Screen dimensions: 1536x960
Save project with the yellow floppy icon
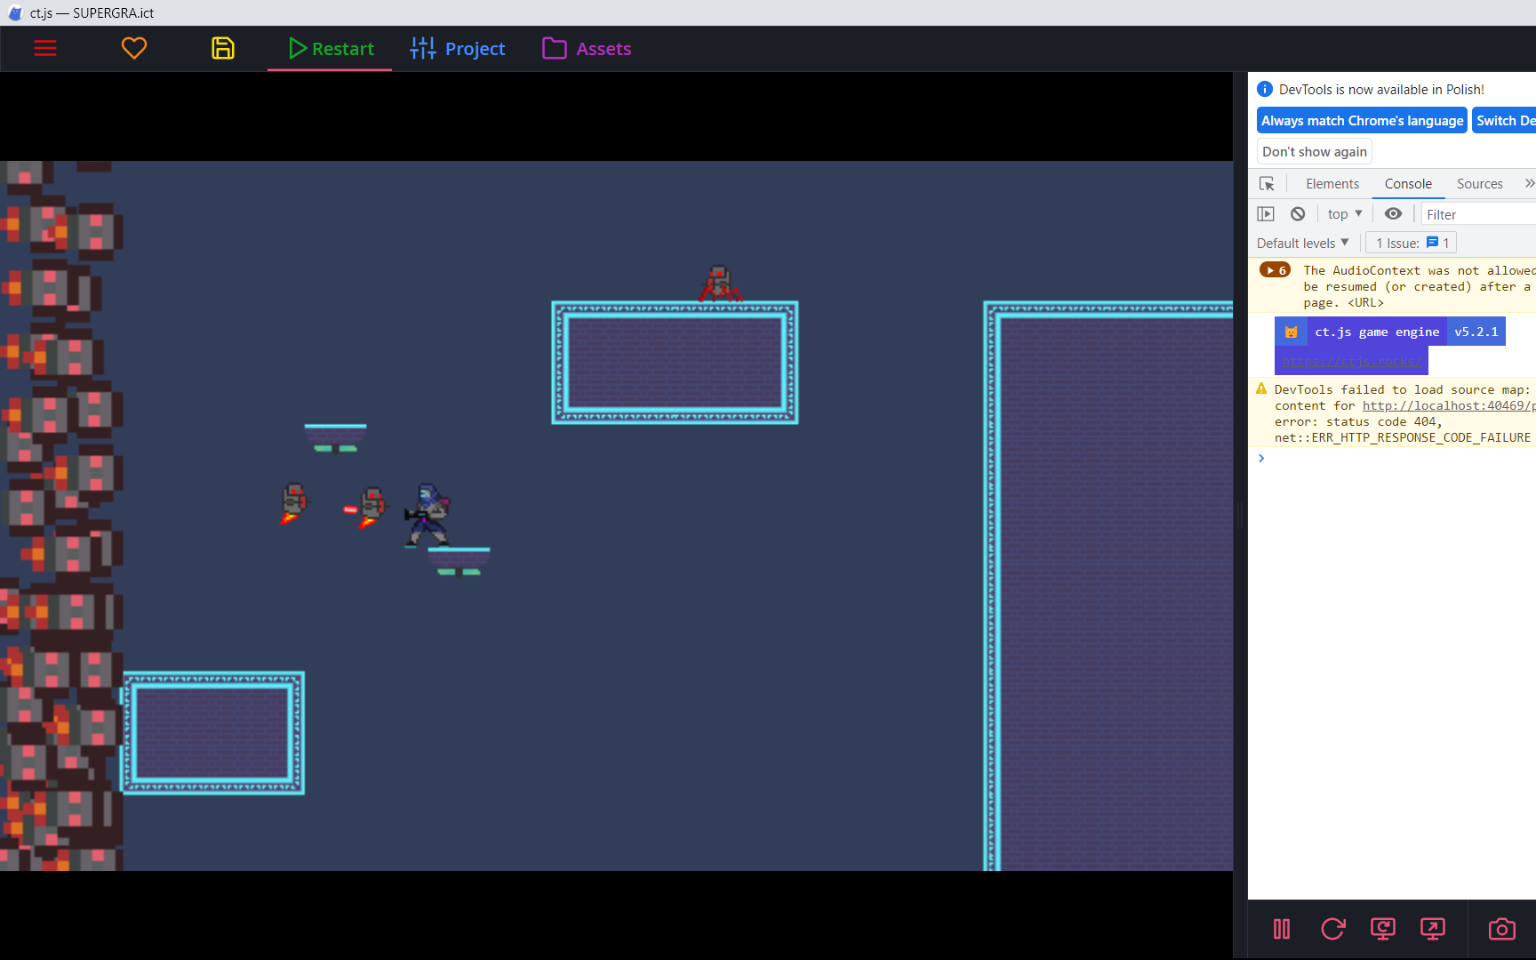(223, 48)
